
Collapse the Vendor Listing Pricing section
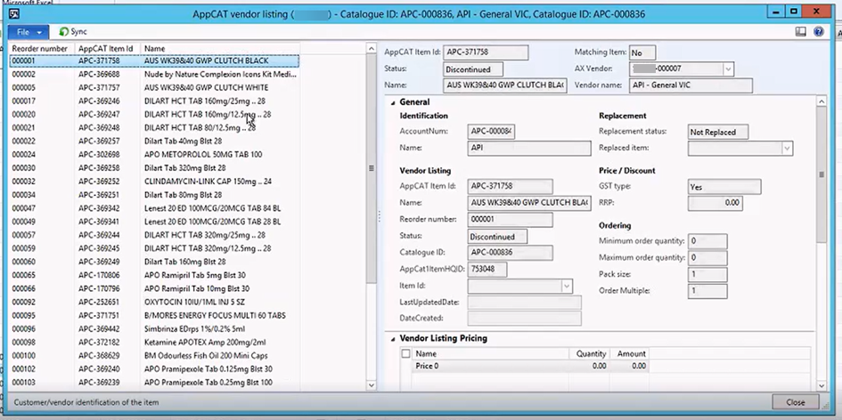click(x=392, y=338)
